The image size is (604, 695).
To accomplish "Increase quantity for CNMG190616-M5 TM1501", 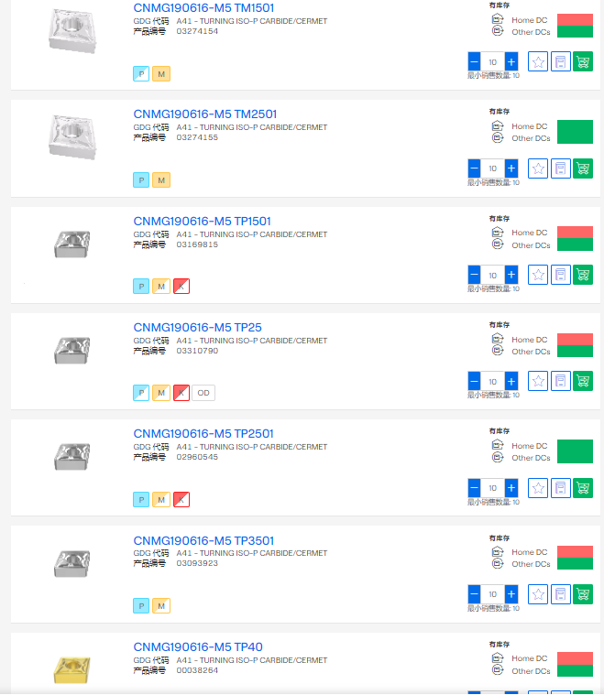I will [x=511, y=62].
